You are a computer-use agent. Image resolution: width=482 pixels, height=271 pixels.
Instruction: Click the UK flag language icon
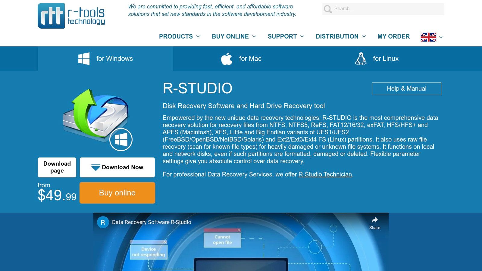pos(428,37)
